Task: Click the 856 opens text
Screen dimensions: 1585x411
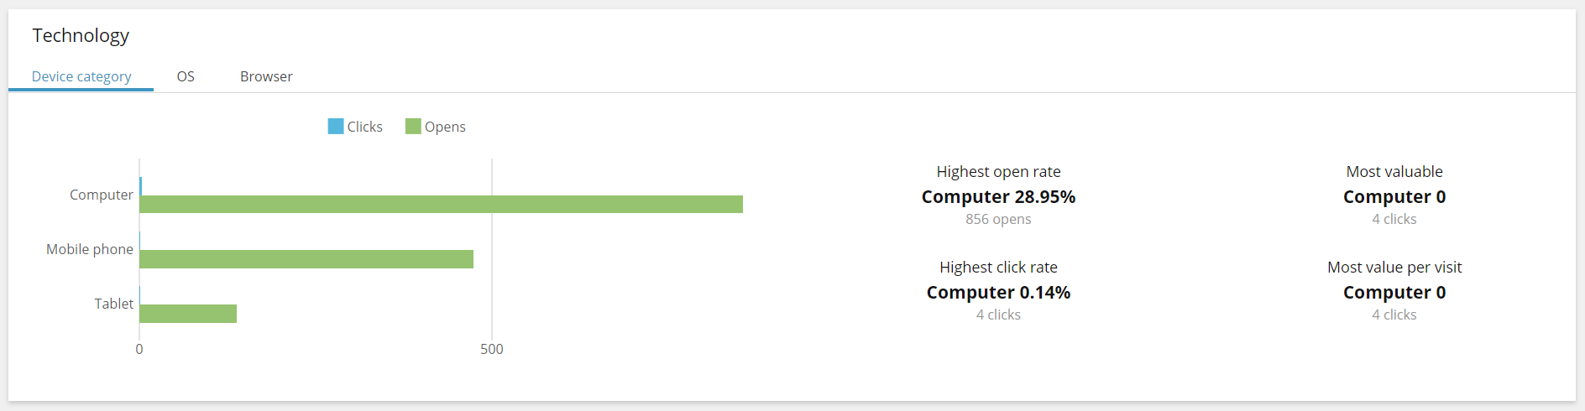Action: click(998, 220)
